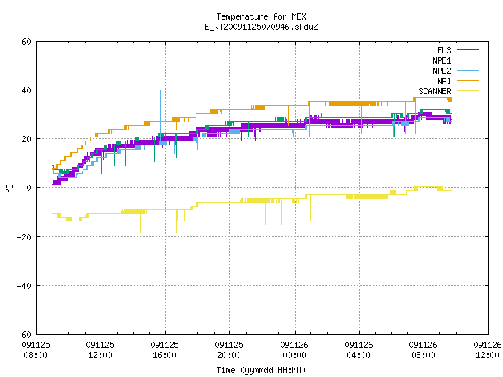Click the ELS legend label
503x377 pixels.
click(444, 50)
